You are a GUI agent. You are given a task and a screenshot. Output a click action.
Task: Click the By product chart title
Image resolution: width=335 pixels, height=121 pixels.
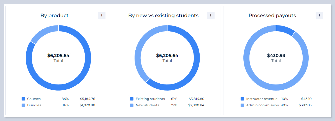(55, 16)
